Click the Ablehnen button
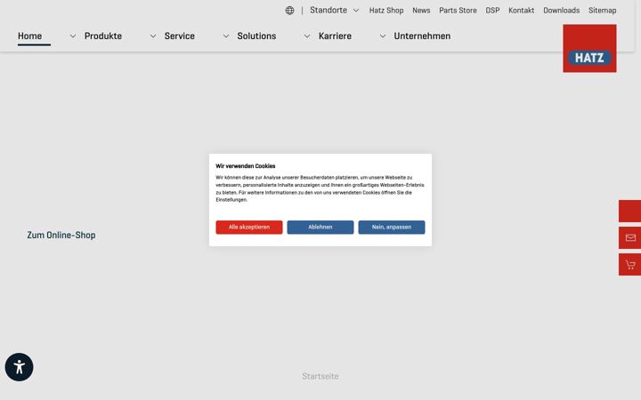 coord(320,228)
